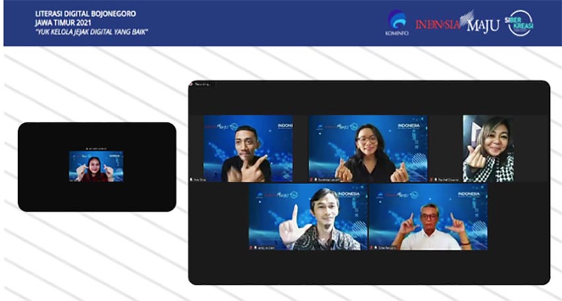Viewport: 562px width, 301px height.
Task: Select the video tile of the woman in the checkered top
Action: click(x=488, y=148)
